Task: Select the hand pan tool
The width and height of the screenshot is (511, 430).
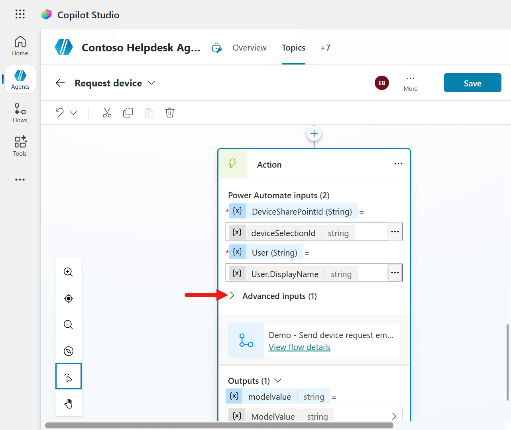Action: 69,404
